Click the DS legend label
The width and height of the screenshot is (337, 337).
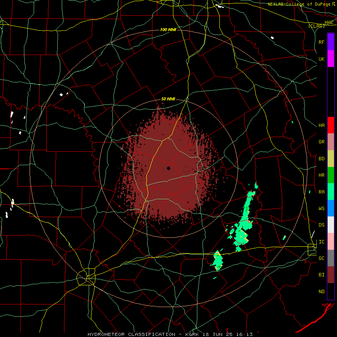pyautogui.click(x=321, y=225)
